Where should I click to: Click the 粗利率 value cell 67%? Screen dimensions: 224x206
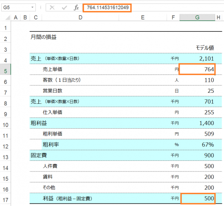click(x=197, y=145)
